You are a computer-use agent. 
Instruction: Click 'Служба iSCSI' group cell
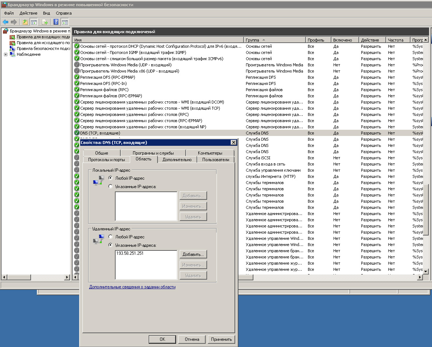pyautogui.click(x=258, y=158)
